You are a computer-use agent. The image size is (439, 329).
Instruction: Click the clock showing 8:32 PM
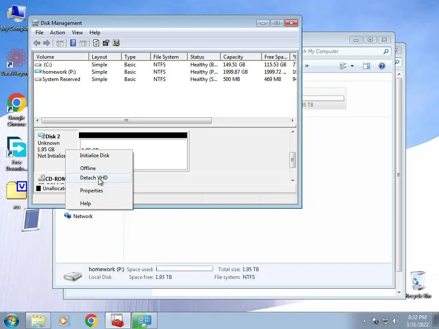[417, 317]
